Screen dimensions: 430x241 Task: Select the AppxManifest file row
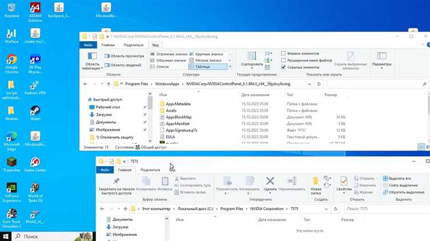[x=252, y=124]
